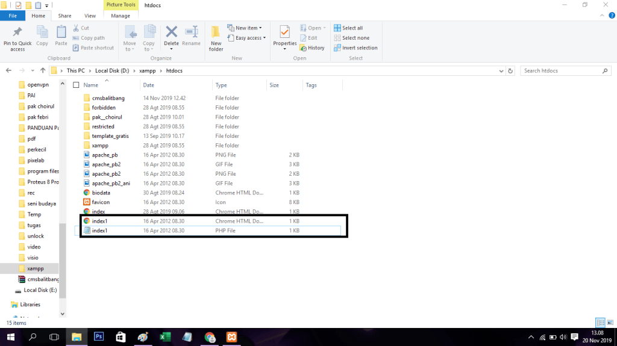Click the Delete icon in the ribbon
The image size is (617, 346).
[171, 32]
